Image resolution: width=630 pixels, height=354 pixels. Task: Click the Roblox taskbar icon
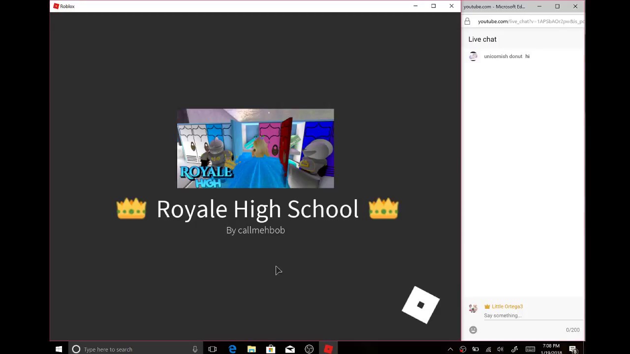328,349
